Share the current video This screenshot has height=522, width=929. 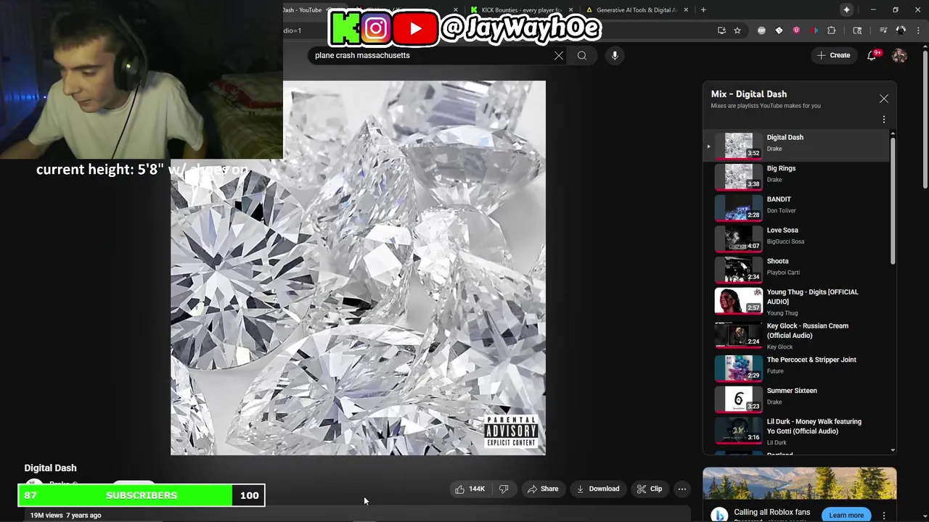point(543,489)
